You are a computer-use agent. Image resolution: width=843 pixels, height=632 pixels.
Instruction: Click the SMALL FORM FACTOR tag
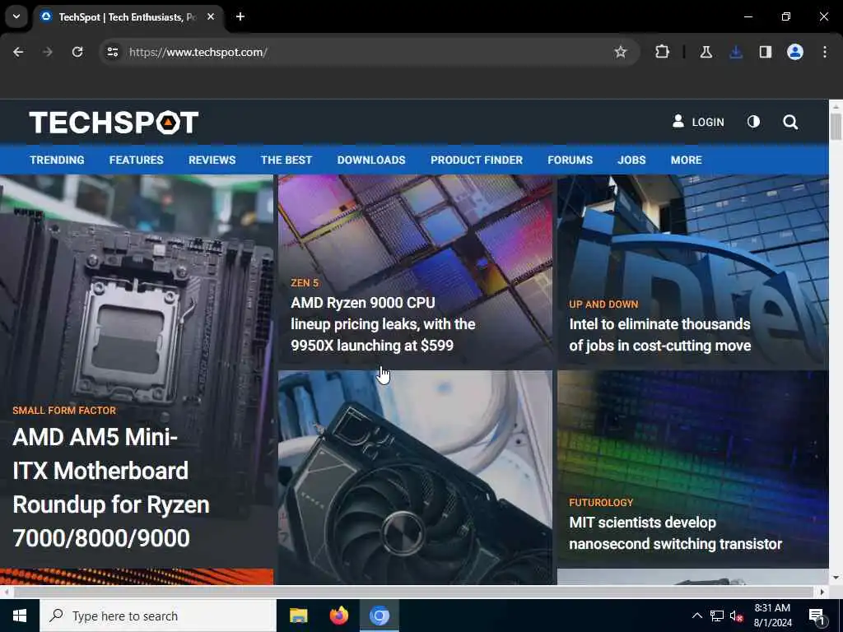pyautogui.click(x=64, y=411)
